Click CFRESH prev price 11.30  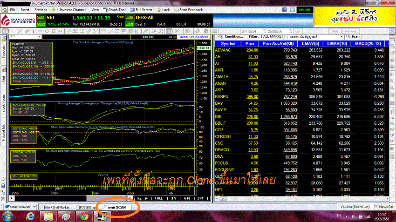pos(253,136)
